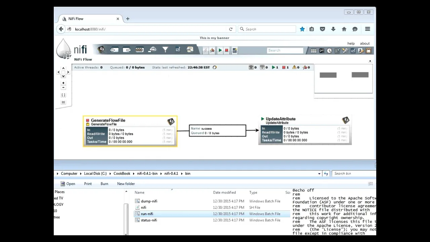
Task: Click the Disable action icon
Action: 212,50
